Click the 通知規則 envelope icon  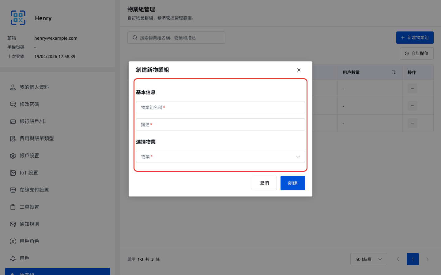[13, 224]
